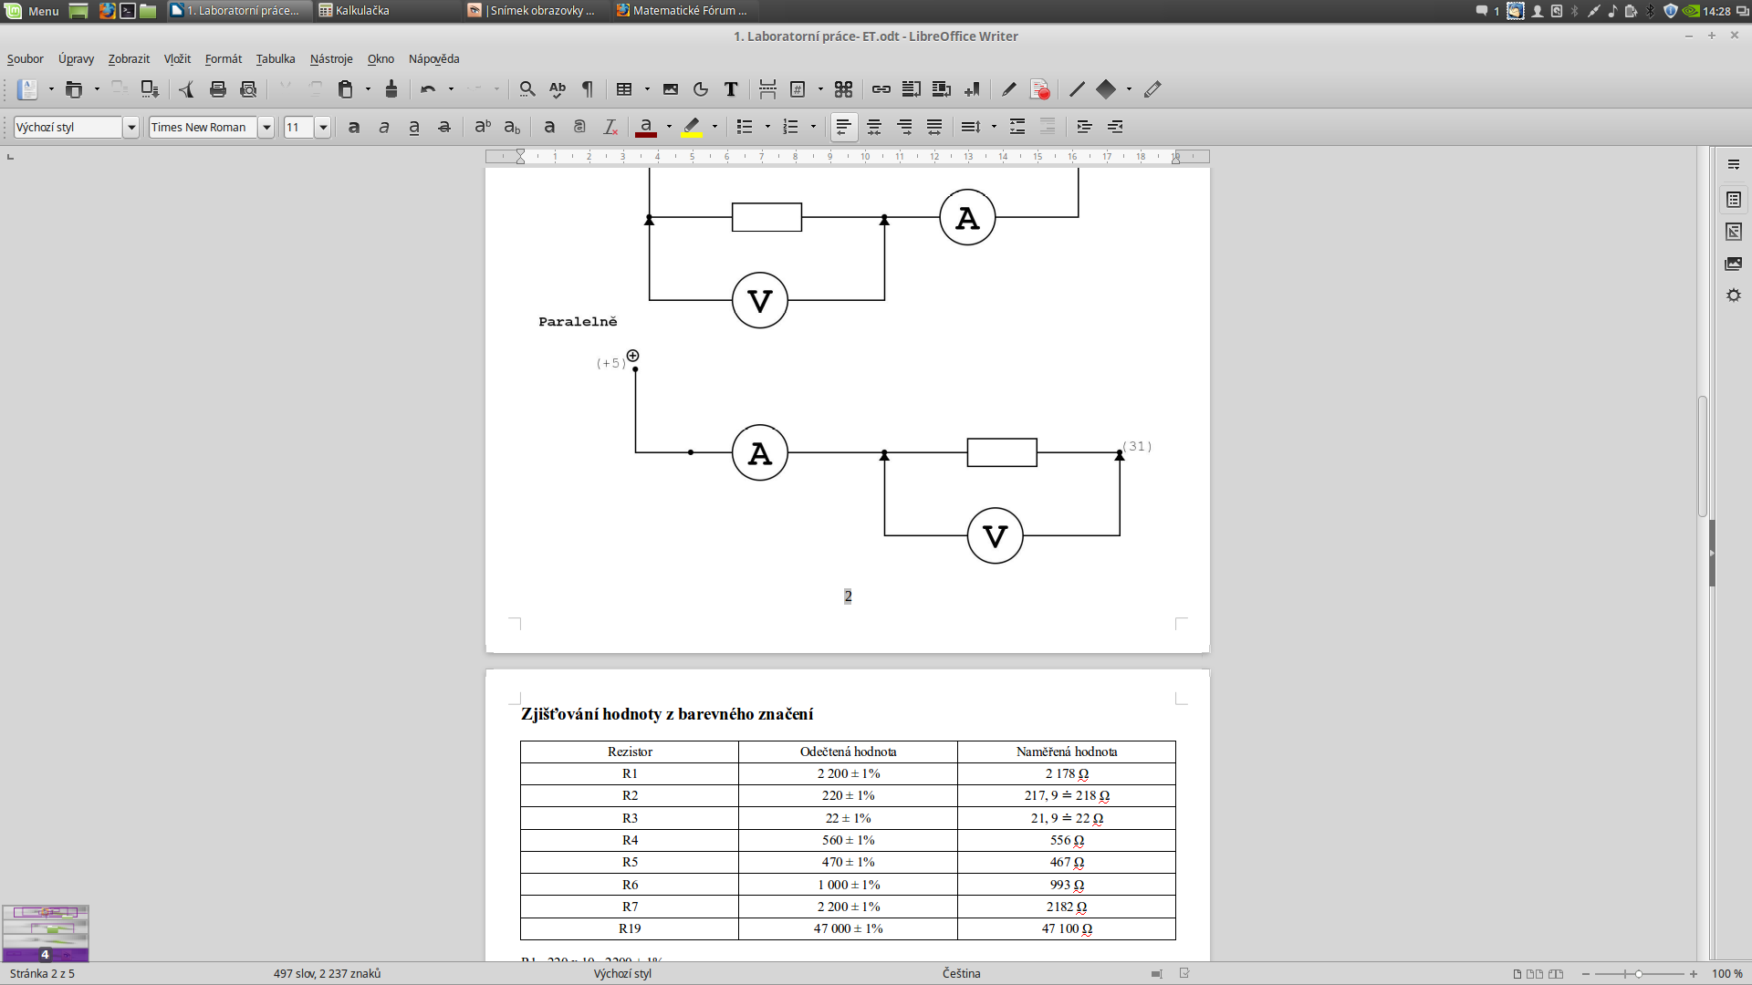Open the Soubor menu
Image resolution: width=1752 pixels, height=985 pixels.
[x=25, y=59]
